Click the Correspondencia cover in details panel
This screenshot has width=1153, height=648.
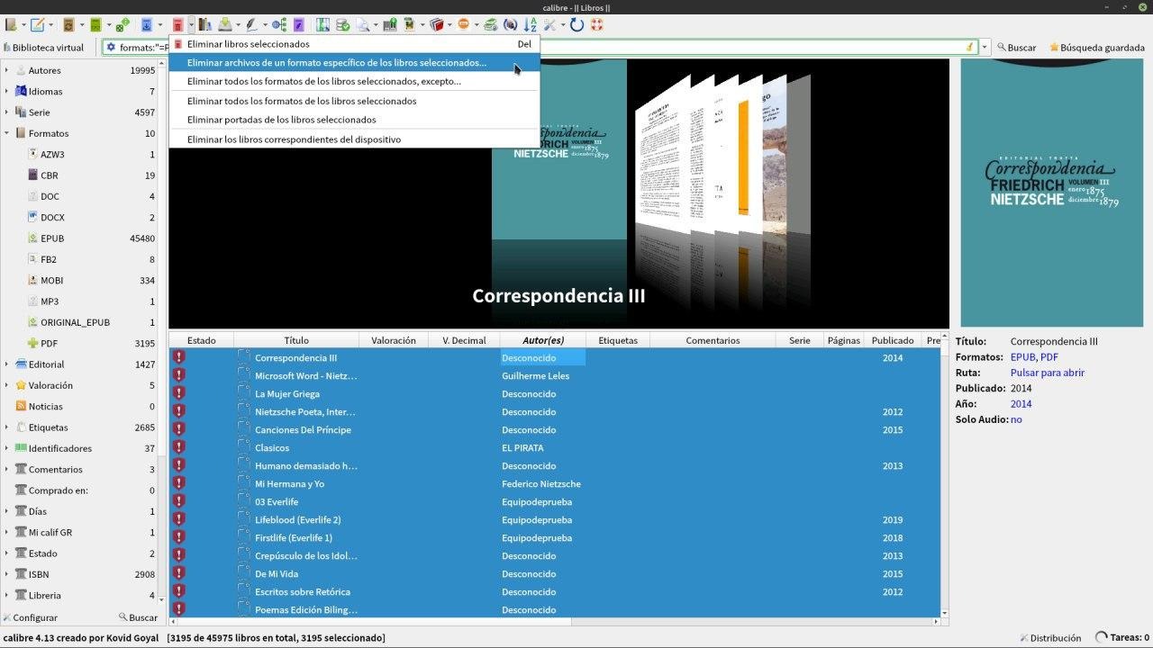(x=1051, y=193)
